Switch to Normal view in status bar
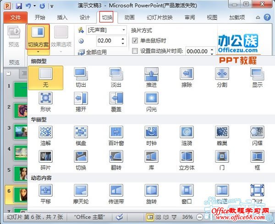Image resolution: width=275 pixels, height=224 pixels. pos(150,217)
